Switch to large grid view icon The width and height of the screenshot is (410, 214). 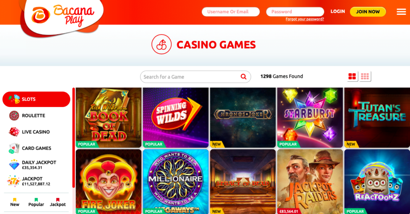[x=352, y=77]
